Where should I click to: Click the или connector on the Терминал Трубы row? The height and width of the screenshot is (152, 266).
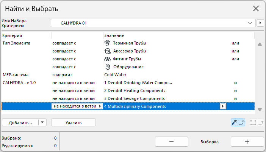click(x=235, y=43)
